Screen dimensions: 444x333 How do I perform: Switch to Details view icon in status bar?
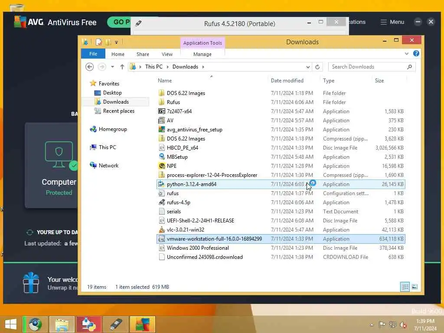click(405, 287)
